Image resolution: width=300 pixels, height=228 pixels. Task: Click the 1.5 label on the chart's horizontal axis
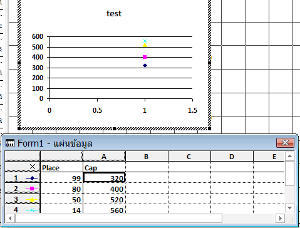point(192,110)
